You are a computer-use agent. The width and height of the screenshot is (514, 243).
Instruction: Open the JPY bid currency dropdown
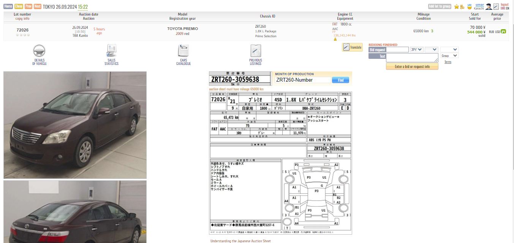click(x=417, y=50)
